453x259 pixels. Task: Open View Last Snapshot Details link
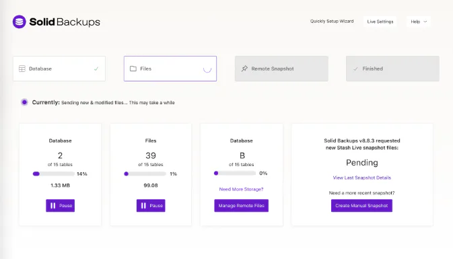click(x=361, y=178)
